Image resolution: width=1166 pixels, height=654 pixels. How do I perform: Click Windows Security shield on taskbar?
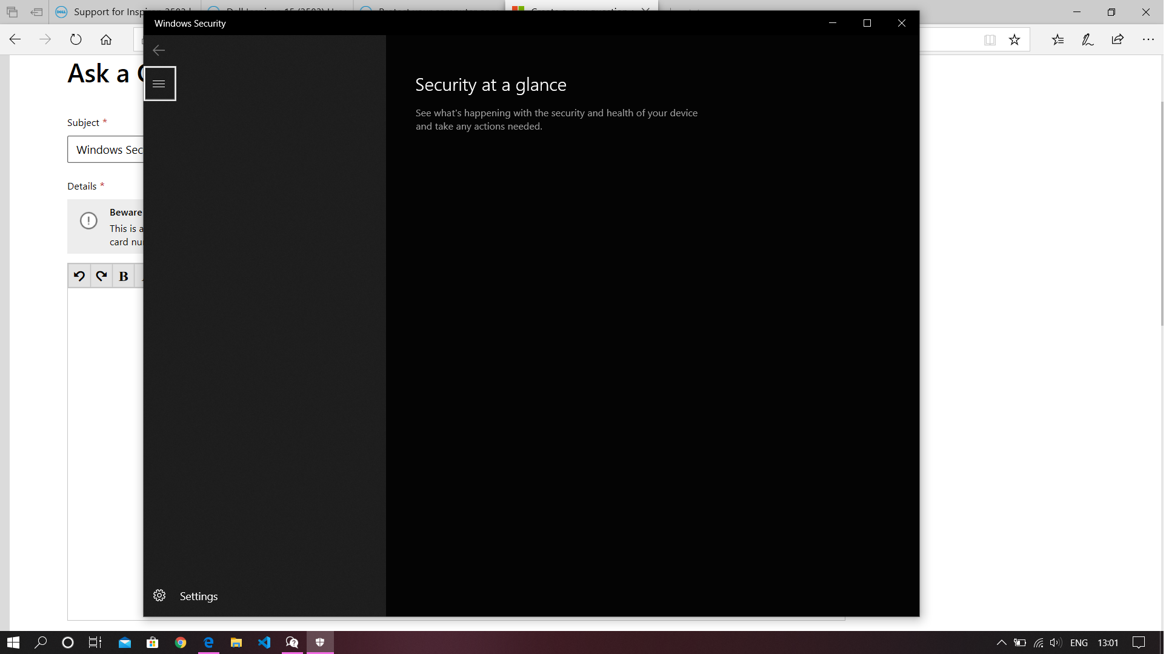[320, 642]
